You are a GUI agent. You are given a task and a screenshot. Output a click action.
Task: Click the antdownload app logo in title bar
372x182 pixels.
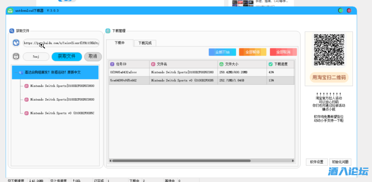10,11
